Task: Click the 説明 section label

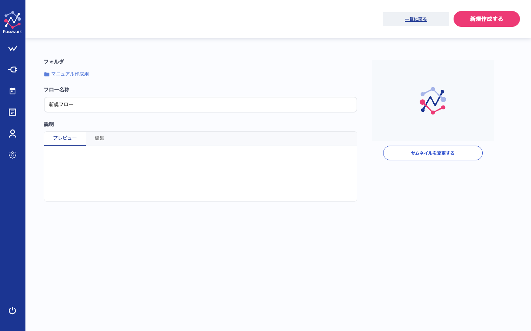Action: [49, 124]
